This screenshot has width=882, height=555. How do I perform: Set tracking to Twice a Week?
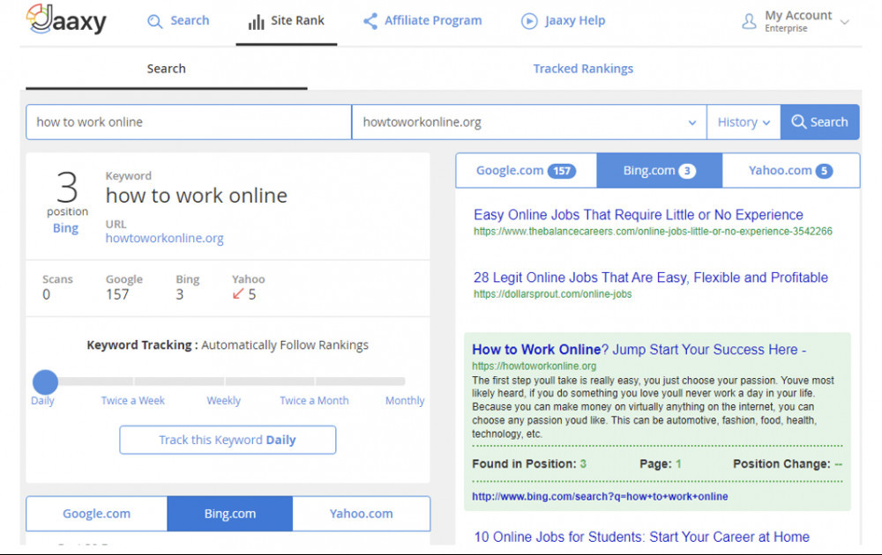133,401
